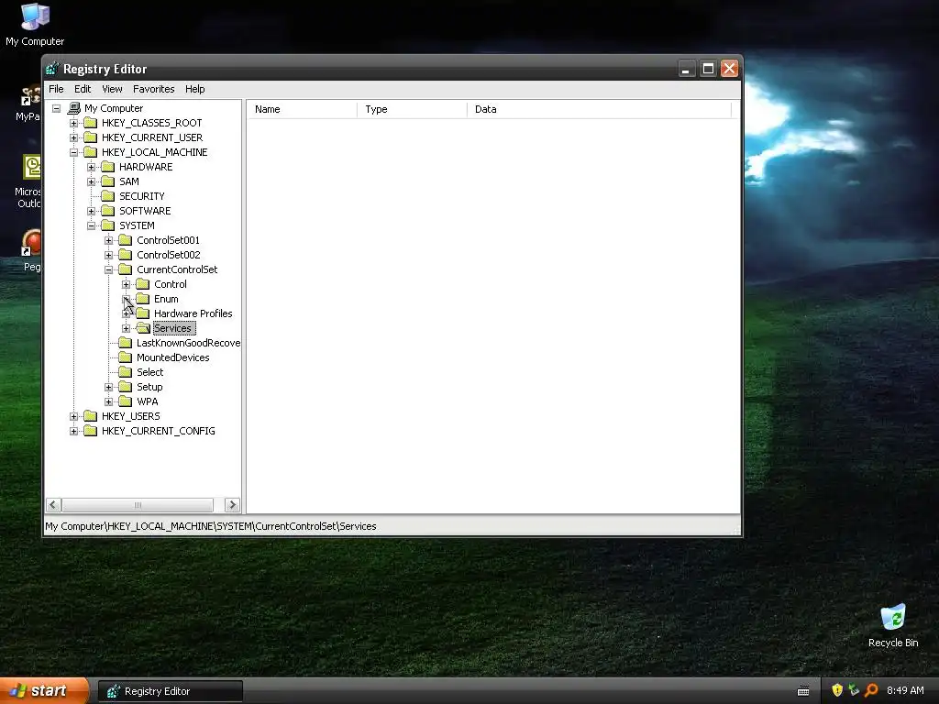Click the HKEY_CURRENT_USER folder icon
Viewport: 939px width, 704px height.
click(x=91, y=137)
